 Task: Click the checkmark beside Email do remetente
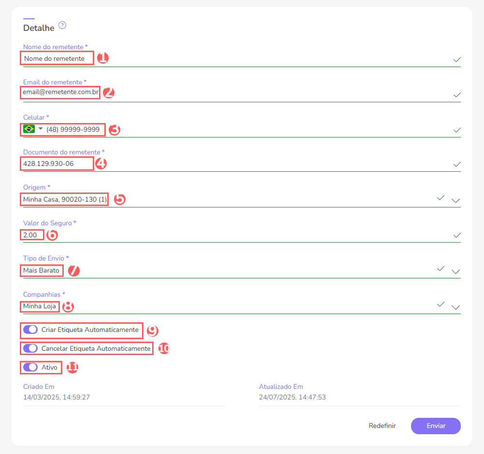pyautogui.click(x=456, y=95)
